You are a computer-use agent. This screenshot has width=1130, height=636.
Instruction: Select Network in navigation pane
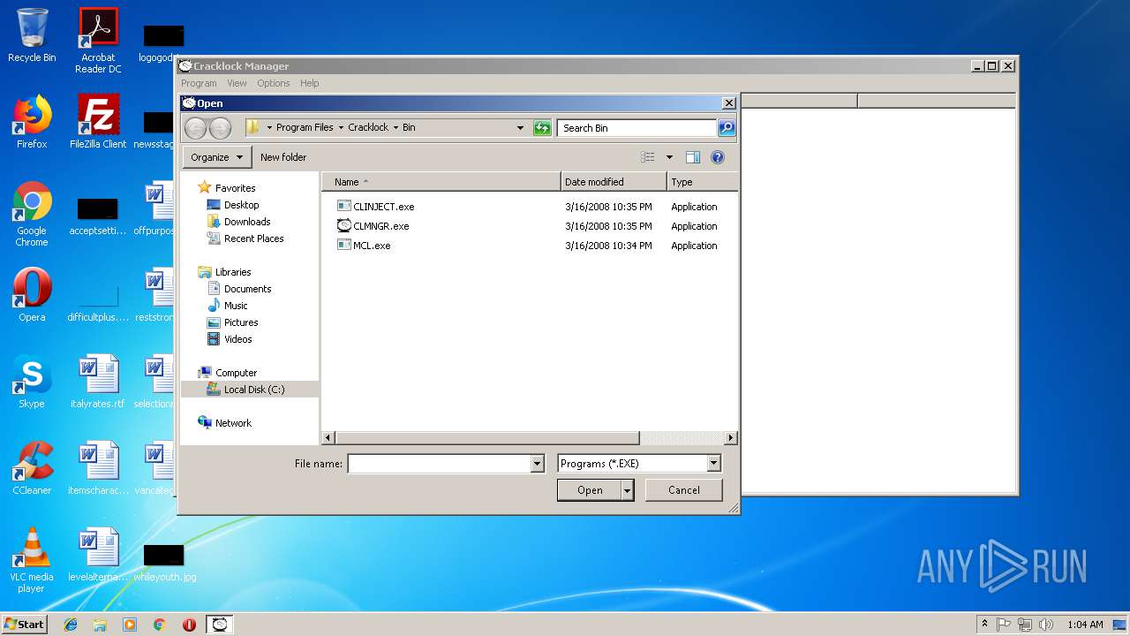(225, 423)
